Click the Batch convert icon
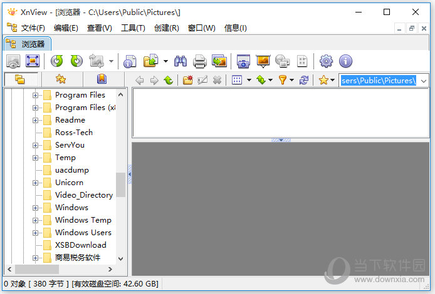The width and height of the screenshot is (435, 294). (x=219, y=61)
